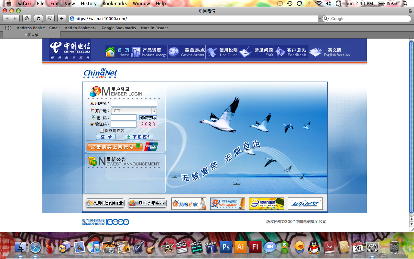The image size is (414, 259).
Task: Click the Wi-Fi status menu bar icon
Action: pyautogui.click(x=319, y=4)
